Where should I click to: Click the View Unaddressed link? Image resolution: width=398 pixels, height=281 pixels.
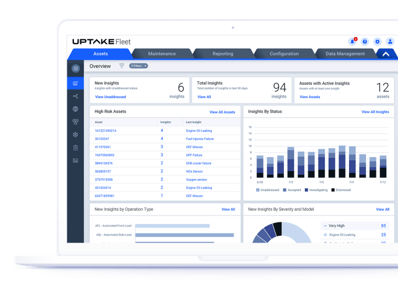(111, 97)
